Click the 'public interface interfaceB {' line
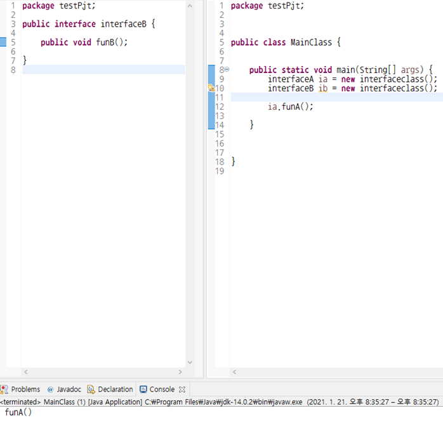 [x=89, y=24]
